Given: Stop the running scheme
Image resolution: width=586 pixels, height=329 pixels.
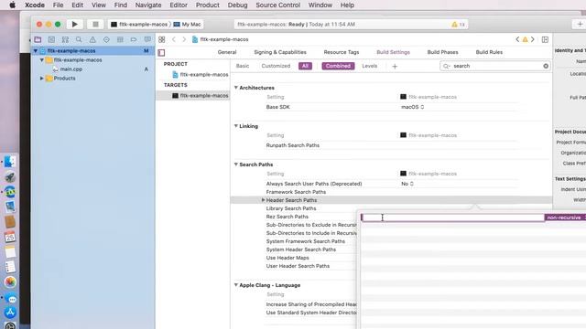Looking at the screenshot, I should click(95, 25).
